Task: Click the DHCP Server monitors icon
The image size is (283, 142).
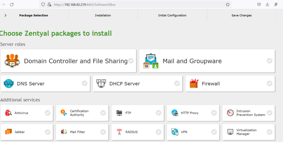Action: tap(101, 83)
